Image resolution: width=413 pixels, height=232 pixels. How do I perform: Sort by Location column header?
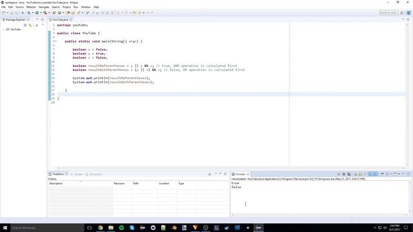[x=167, y=183]
